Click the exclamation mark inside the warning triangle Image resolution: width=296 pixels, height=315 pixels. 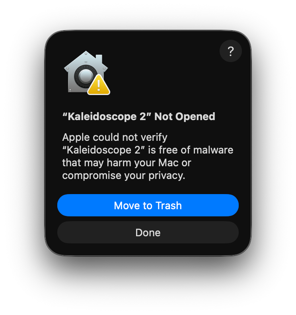click(x=99, y=85)
